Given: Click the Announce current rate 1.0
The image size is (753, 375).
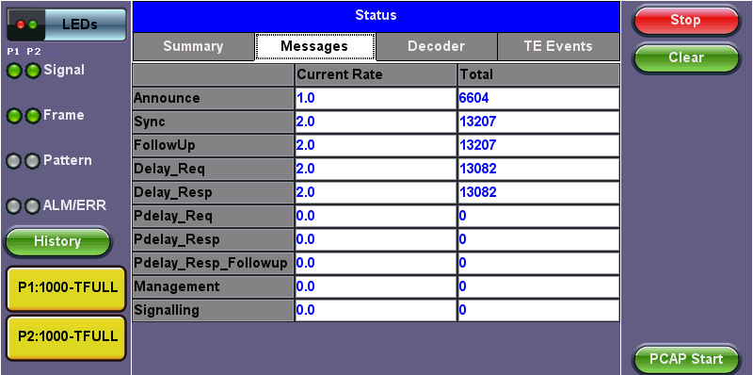Looking at the screenshot, I should point(376,99).
